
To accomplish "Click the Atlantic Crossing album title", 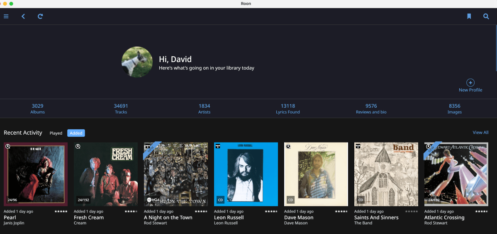I will (444, 217).
